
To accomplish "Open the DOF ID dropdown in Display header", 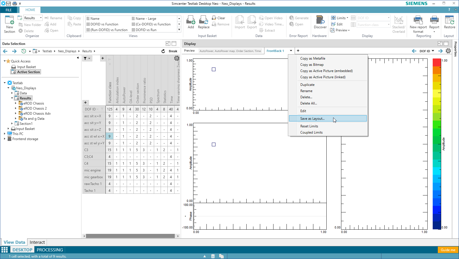I will (x=427, y=51).
